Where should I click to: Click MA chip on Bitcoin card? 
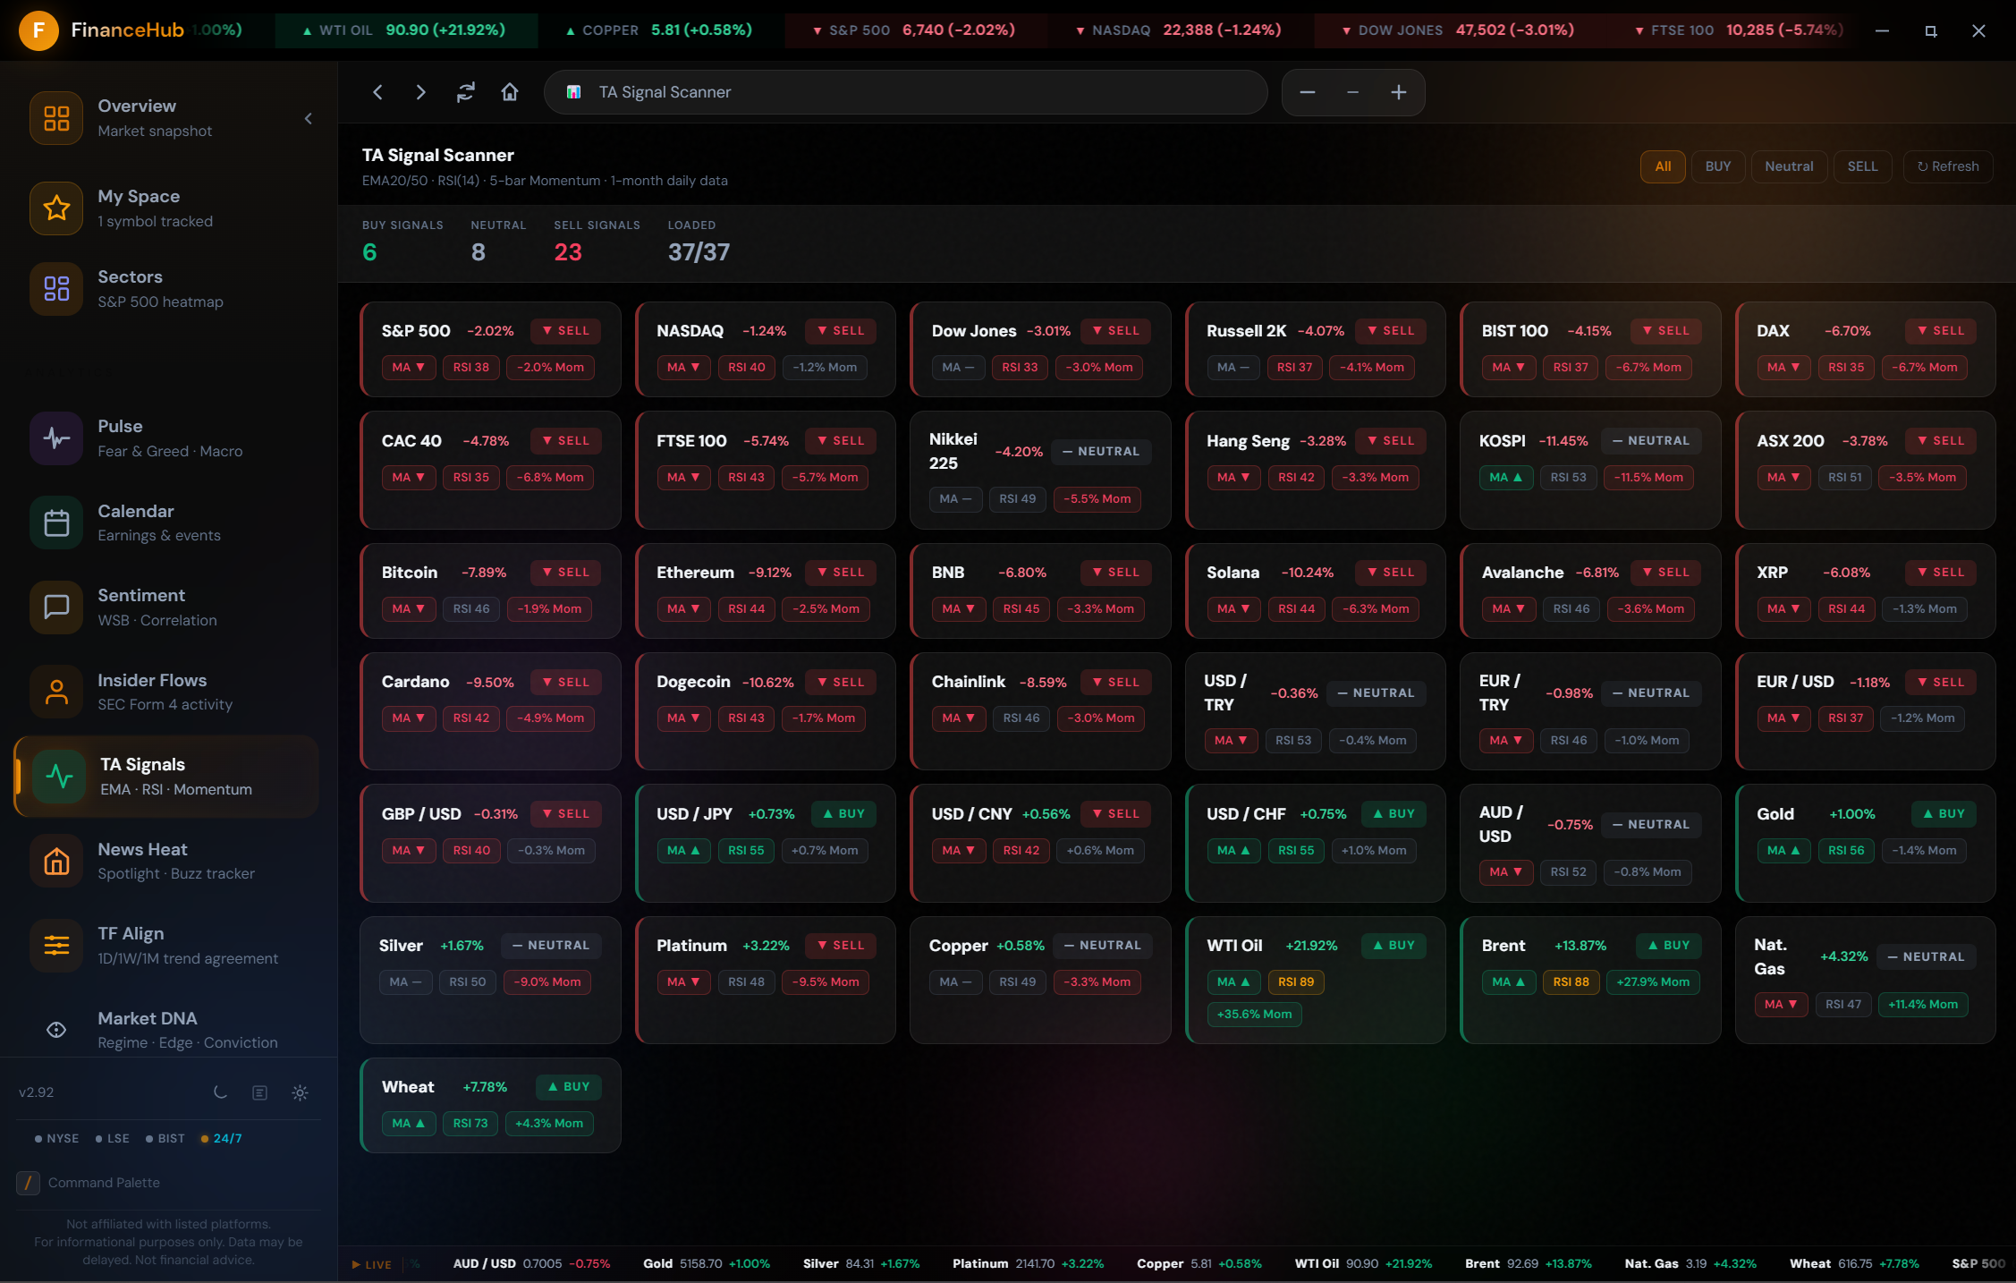[x=408, y=609]
